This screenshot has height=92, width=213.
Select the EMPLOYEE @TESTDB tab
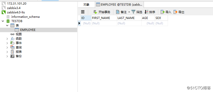119,5
